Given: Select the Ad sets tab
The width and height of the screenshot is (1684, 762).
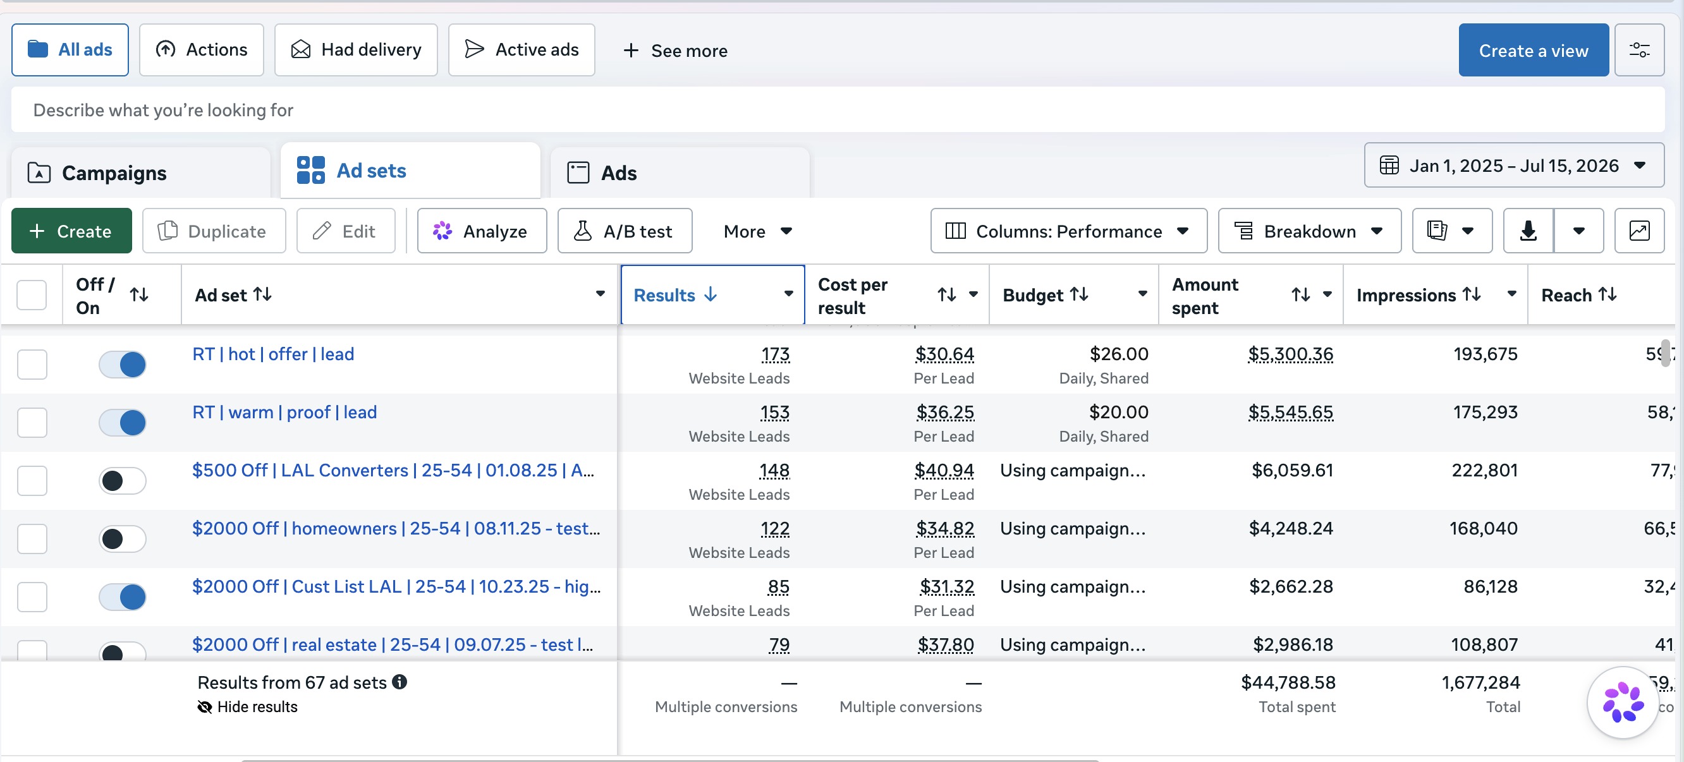Looking at the screenshot, I should [410, 170].
